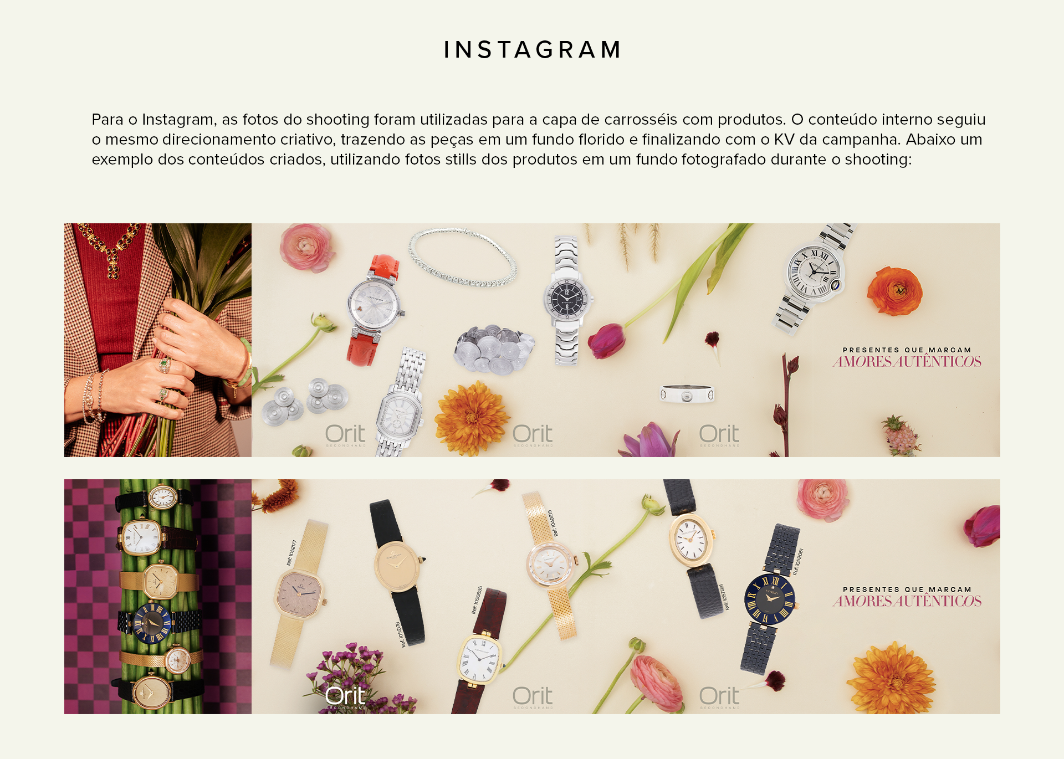Select the silver Cartier Love ring
Screen dimensions: 1064x759
[687, 393]
